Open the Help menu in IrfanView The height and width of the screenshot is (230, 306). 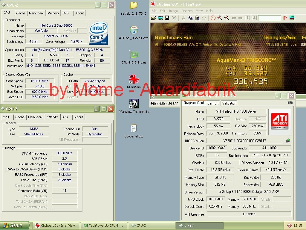pyautogui.click(x=209, y=11)
